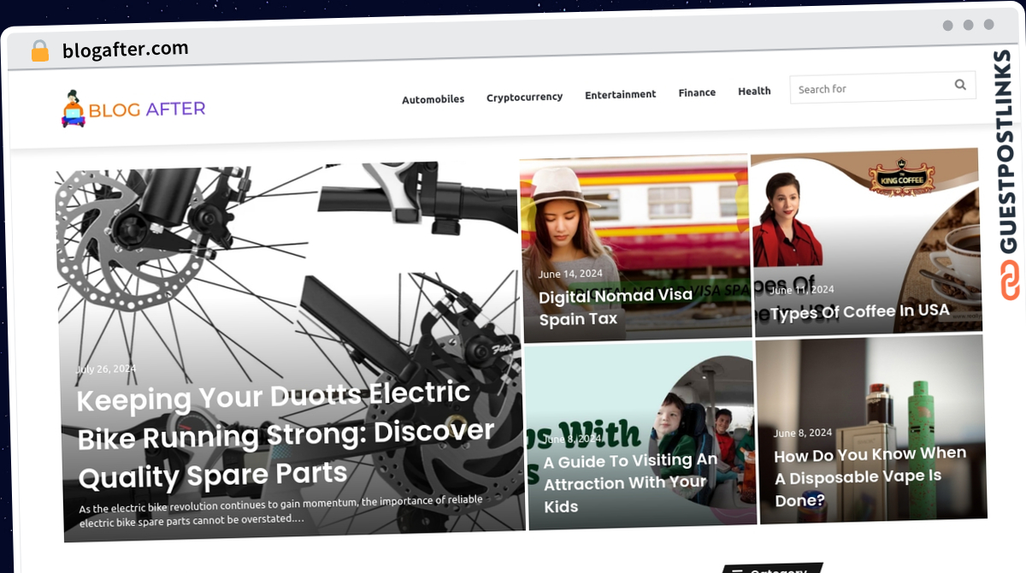1026x573 pixels.
Task: Click the July 26, 2024 date
Action: coord(106,369)
